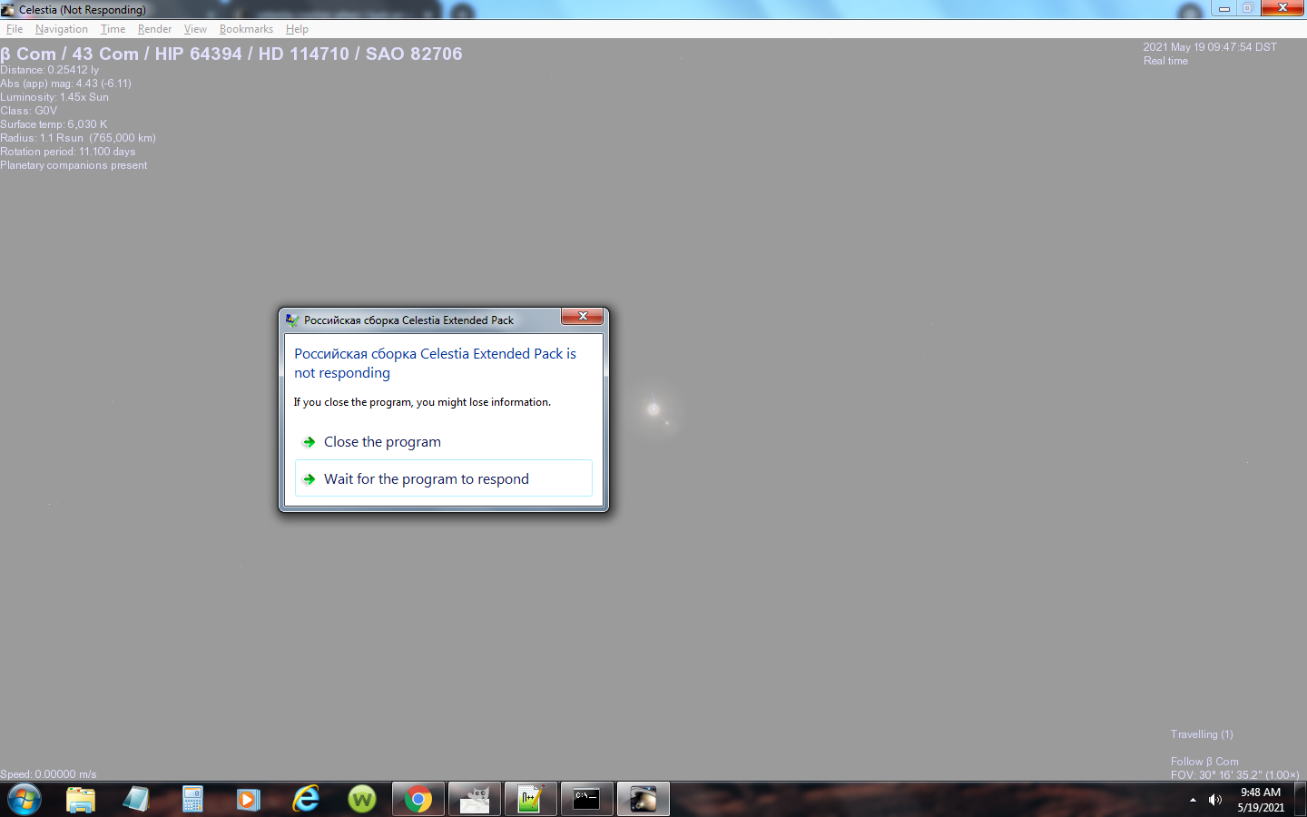Choose Wait for the program to respond
This screenshot has width=1307, height=817.
pyautogui.click(x=443, y=478)
